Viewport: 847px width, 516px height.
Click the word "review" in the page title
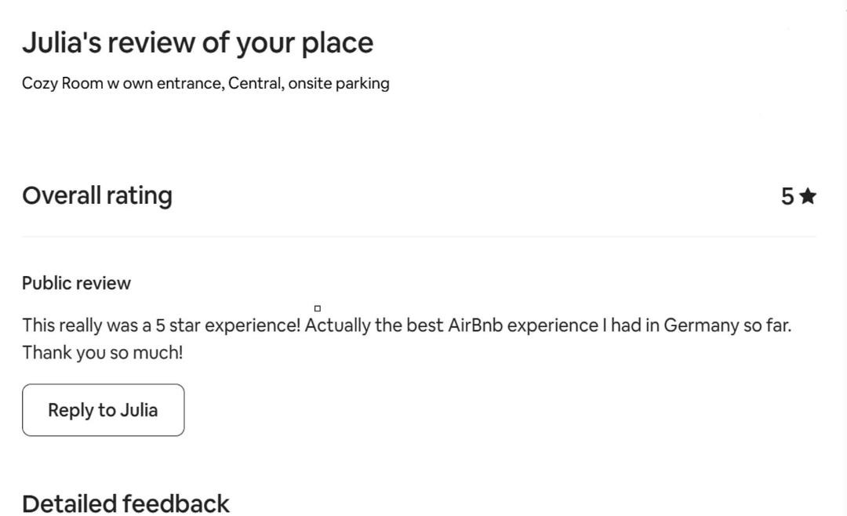pyautogui.click(x=151, y=42)
